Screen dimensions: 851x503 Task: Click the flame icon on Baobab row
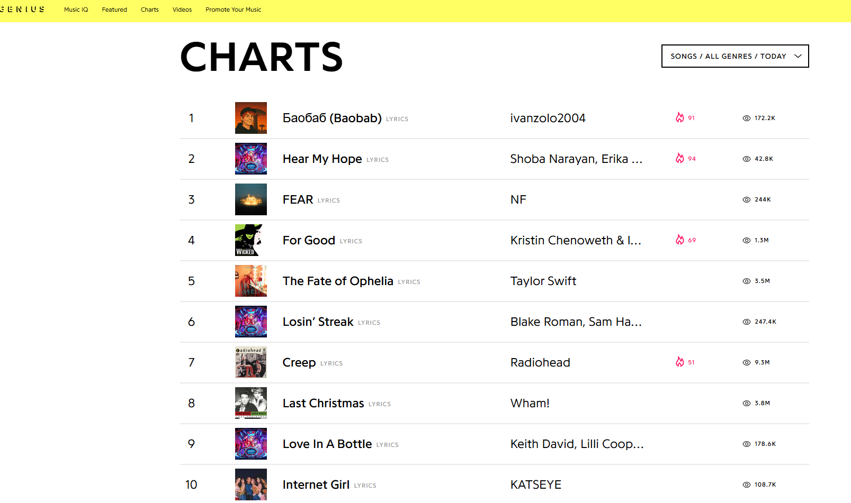click(680, 118)
